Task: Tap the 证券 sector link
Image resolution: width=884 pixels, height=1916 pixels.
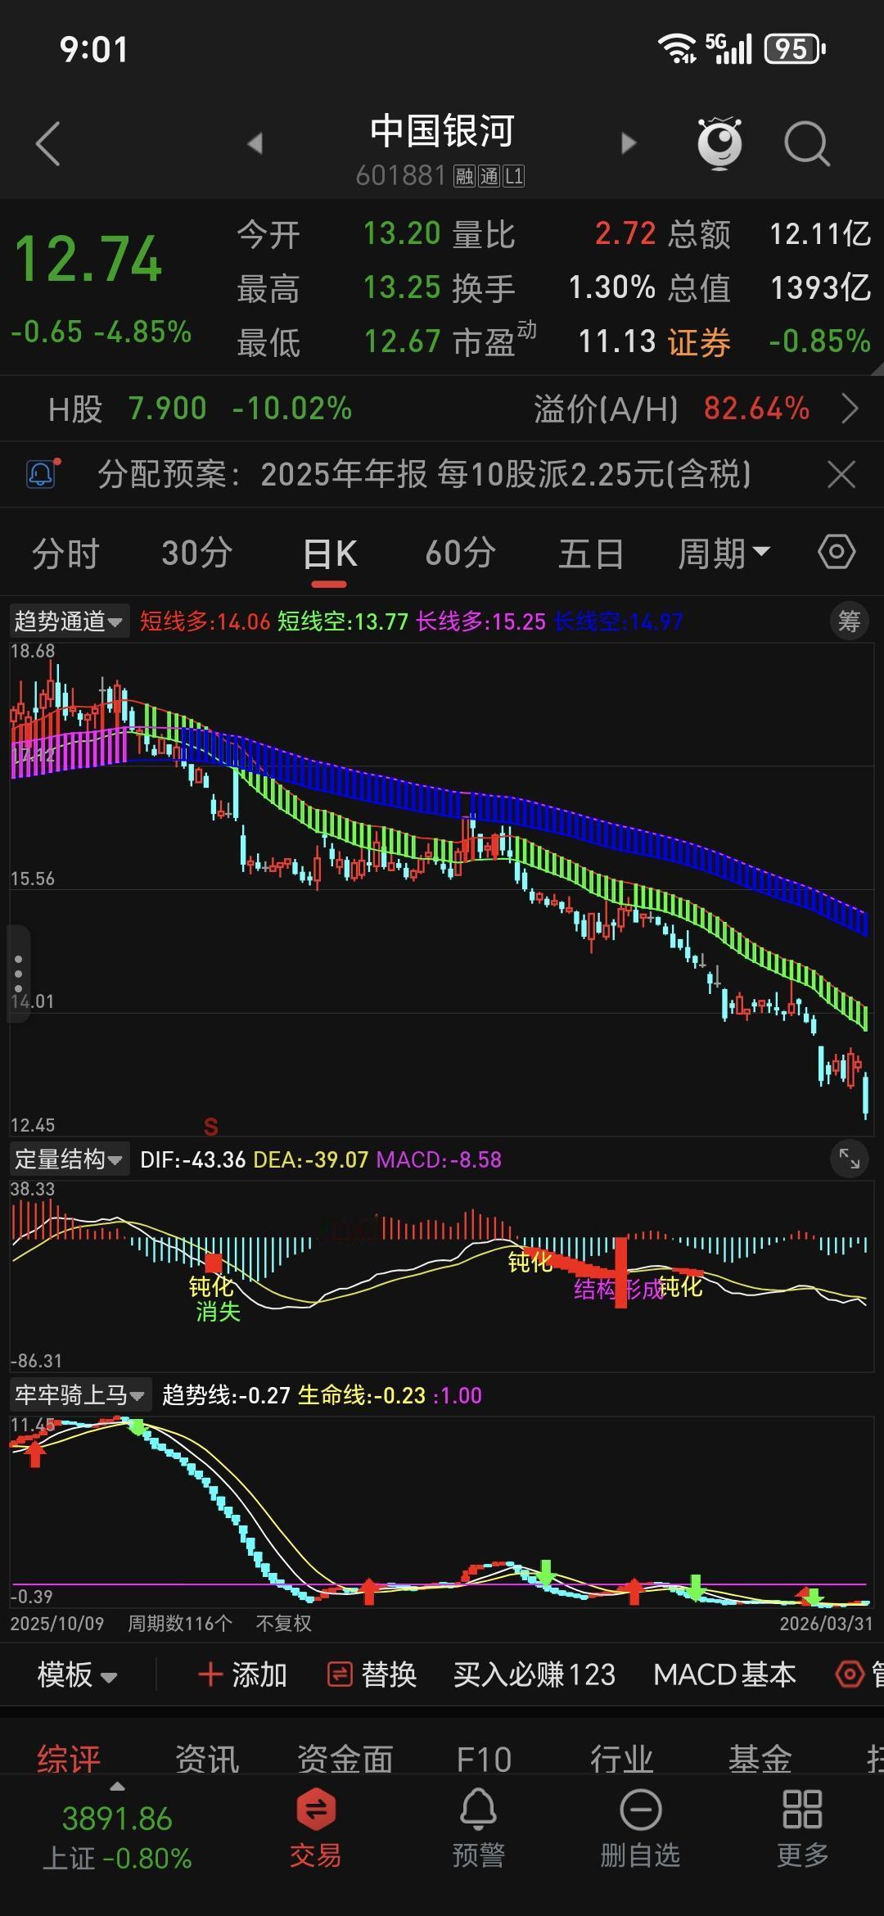Action: pyautogui.click(x=698, y=342)
